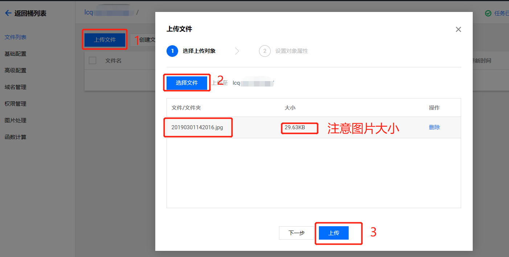This screenshot has height=257, width=509.
Task: Delete 20190301142016.jpg via the 删除 link
Action: click(x=434, y=127)
